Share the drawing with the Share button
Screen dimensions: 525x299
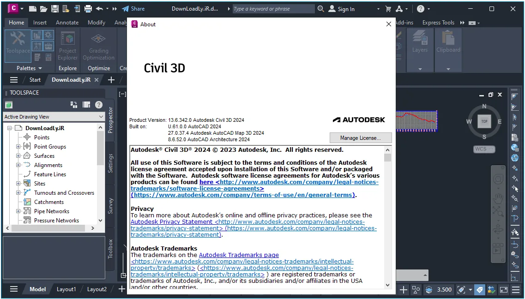[x=133, y=9]
